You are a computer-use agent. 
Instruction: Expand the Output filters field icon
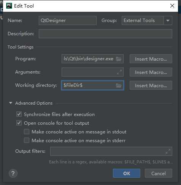tap(168, 151)
